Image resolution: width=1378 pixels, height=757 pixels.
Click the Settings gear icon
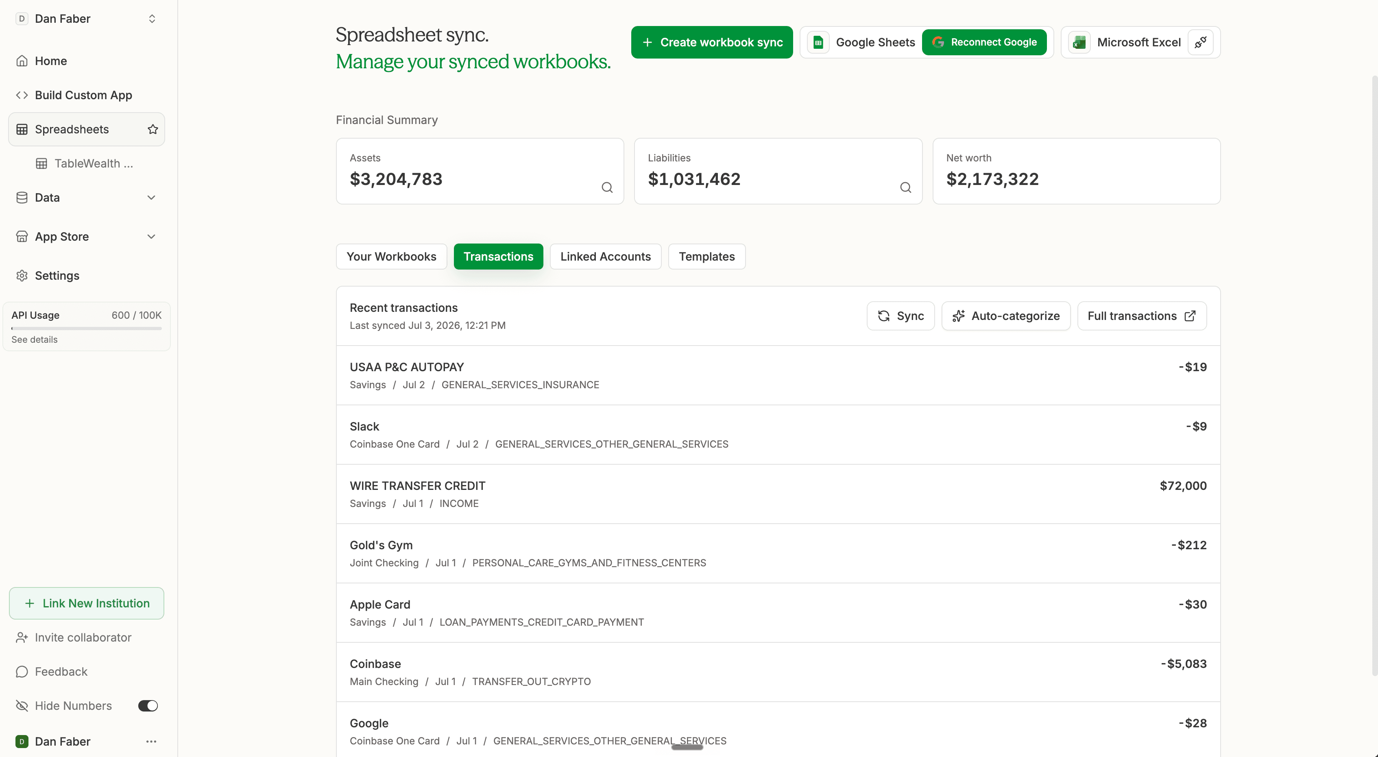coord(22,276)
